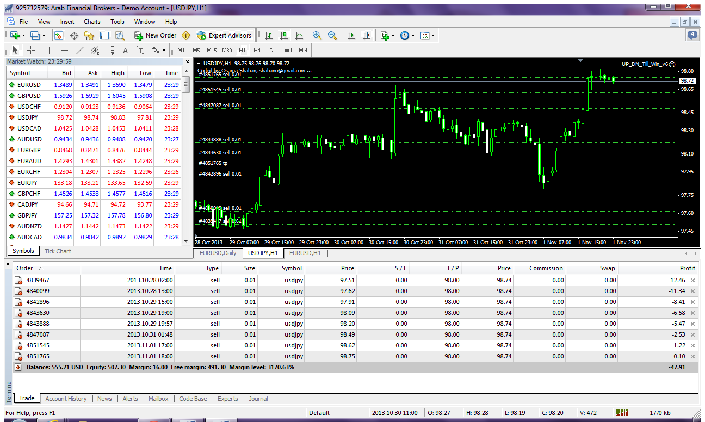This screenshot has height=422, width=705.
Task: Select the trendline drawing tool
Action: click(80, 50)
